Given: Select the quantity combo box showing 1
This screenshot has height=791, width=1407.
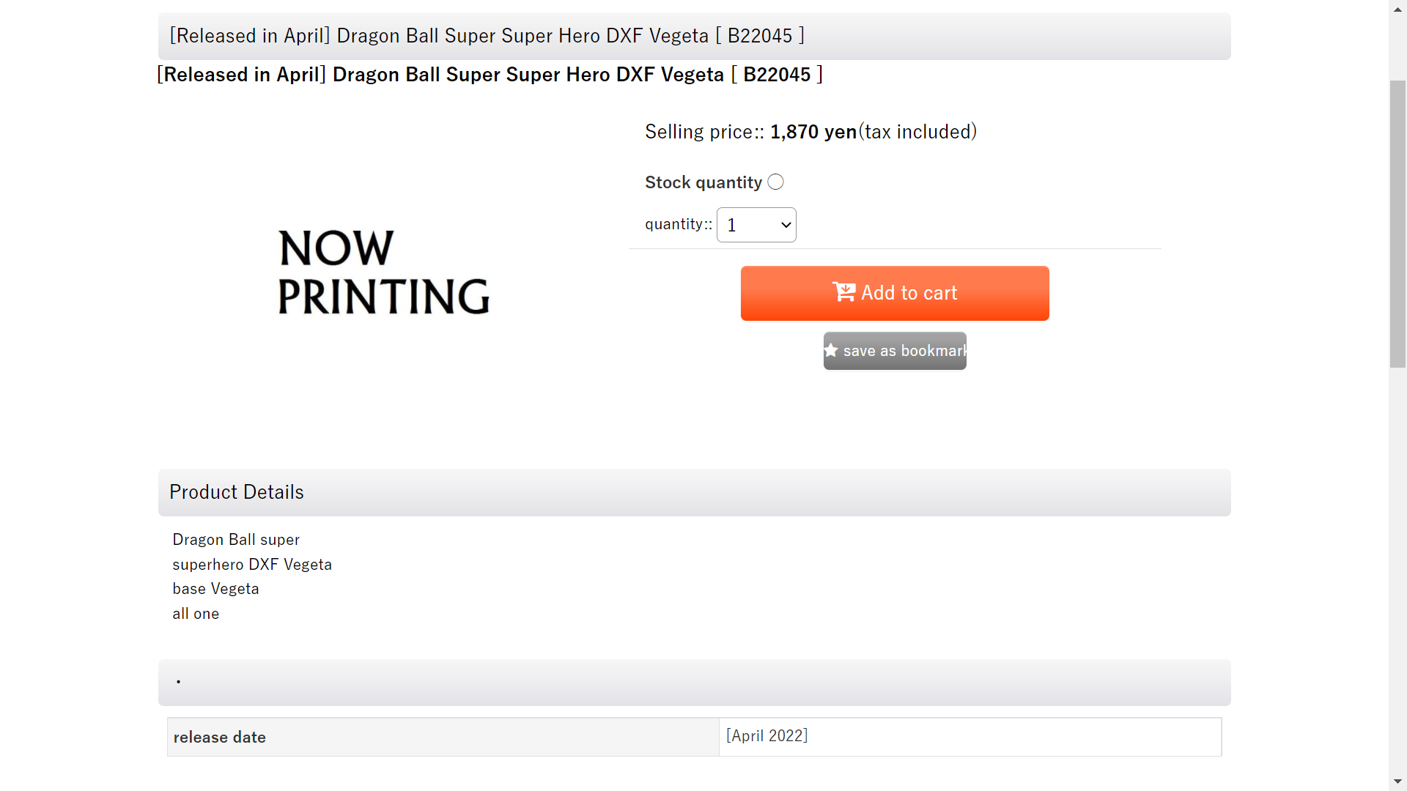Looking at the screenshot, I should click(x=756, y=225).
